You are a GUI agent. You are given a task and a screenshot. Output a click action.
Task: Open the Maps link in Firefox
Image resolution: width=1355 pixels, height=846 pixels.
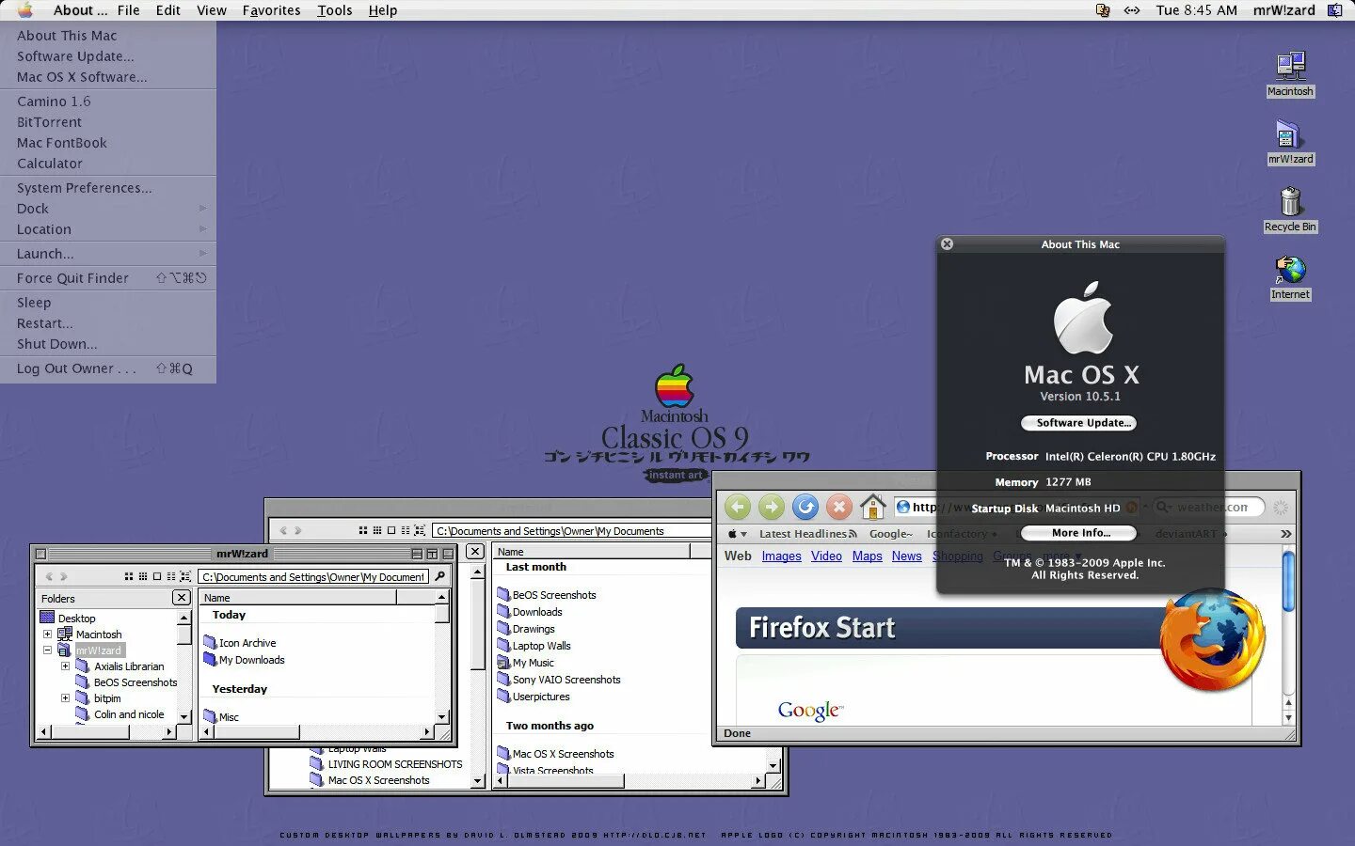coord(867,556)
